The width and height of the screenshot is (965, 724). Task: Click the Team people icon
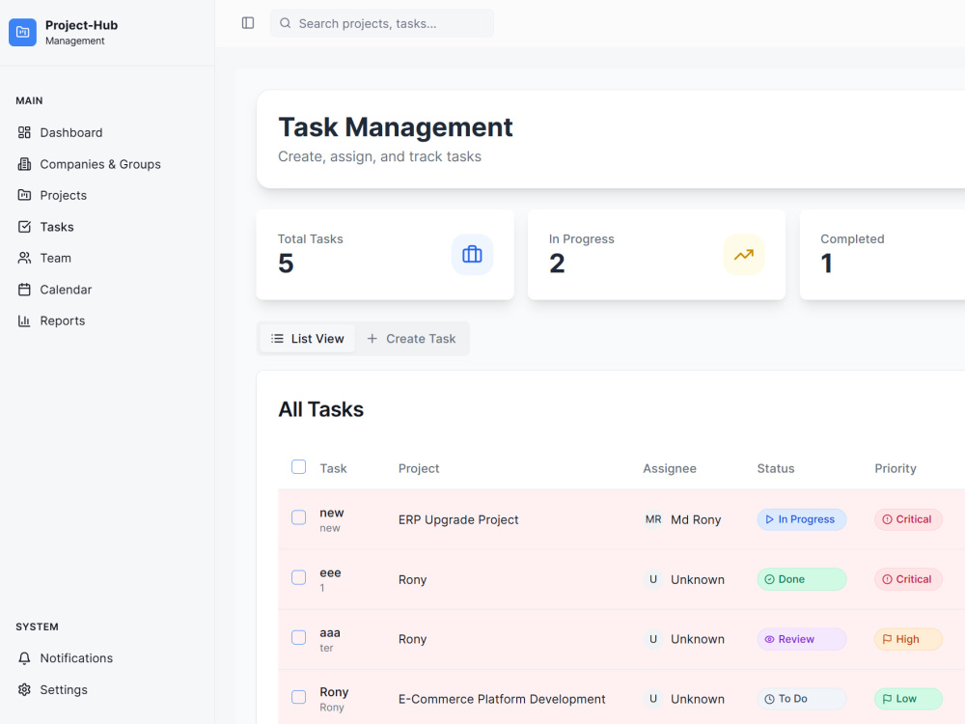coord(24,258)
